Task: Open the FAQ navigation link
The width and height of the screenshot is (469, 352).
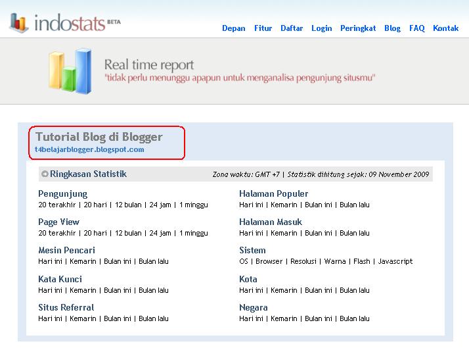Action: [417, 28]
